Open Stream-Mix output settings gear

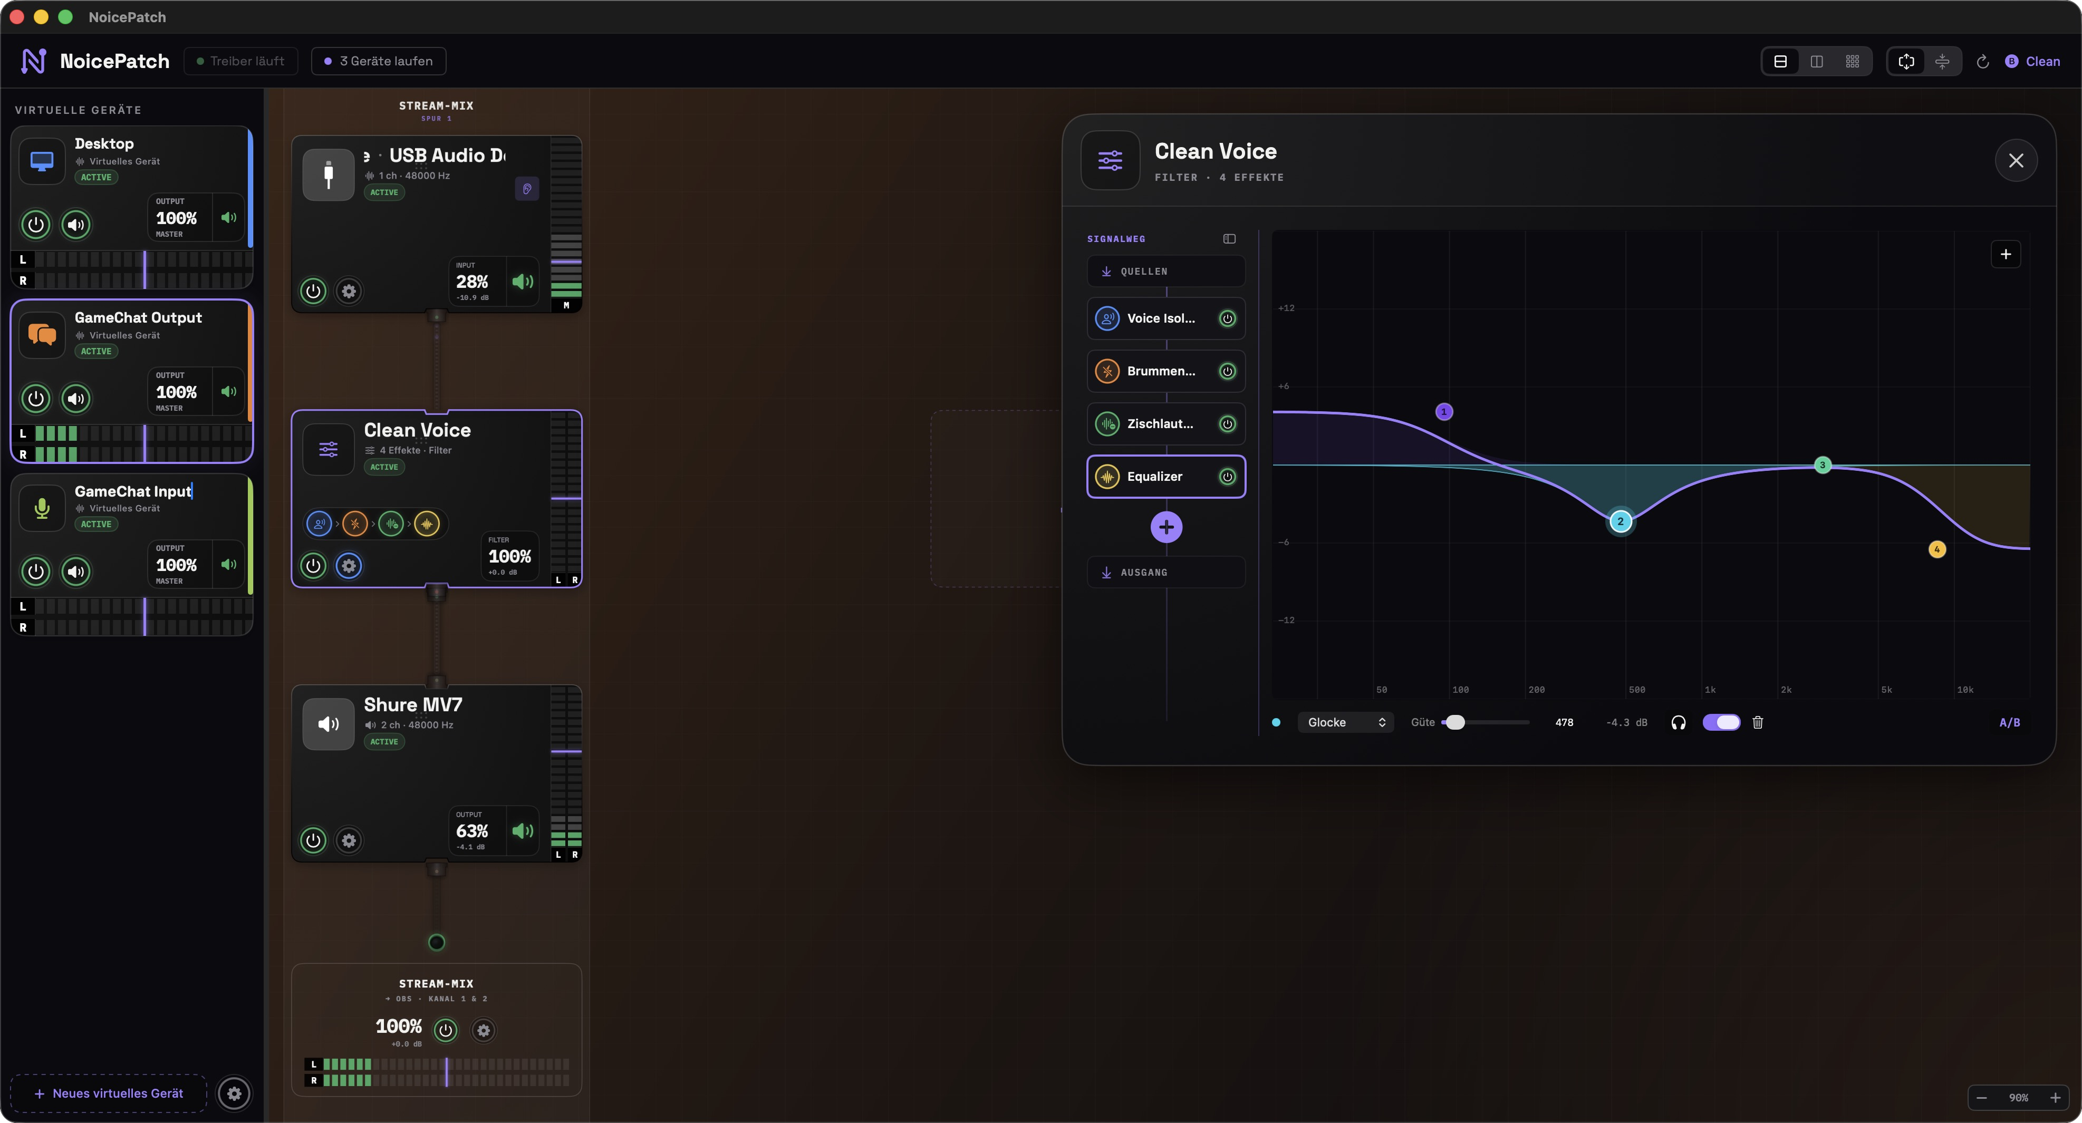483,1030
